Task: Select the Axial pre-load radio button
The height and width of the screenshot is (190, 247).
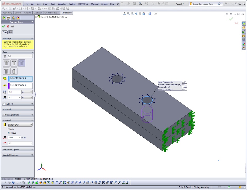Action: (9, 129)
